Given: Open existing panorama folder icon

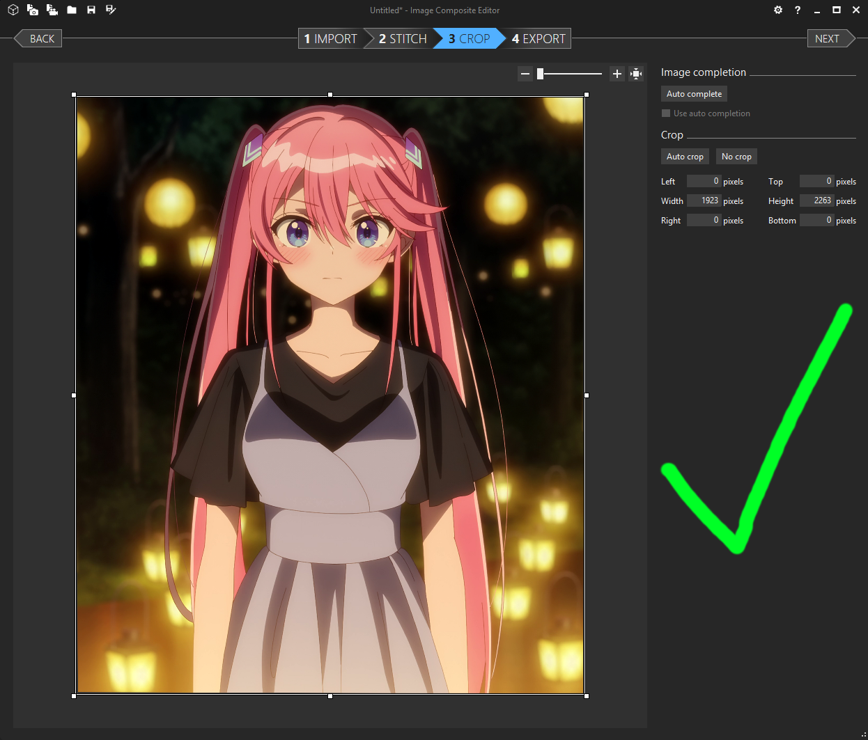Looking at the screenshot, I should coord(72,10).
